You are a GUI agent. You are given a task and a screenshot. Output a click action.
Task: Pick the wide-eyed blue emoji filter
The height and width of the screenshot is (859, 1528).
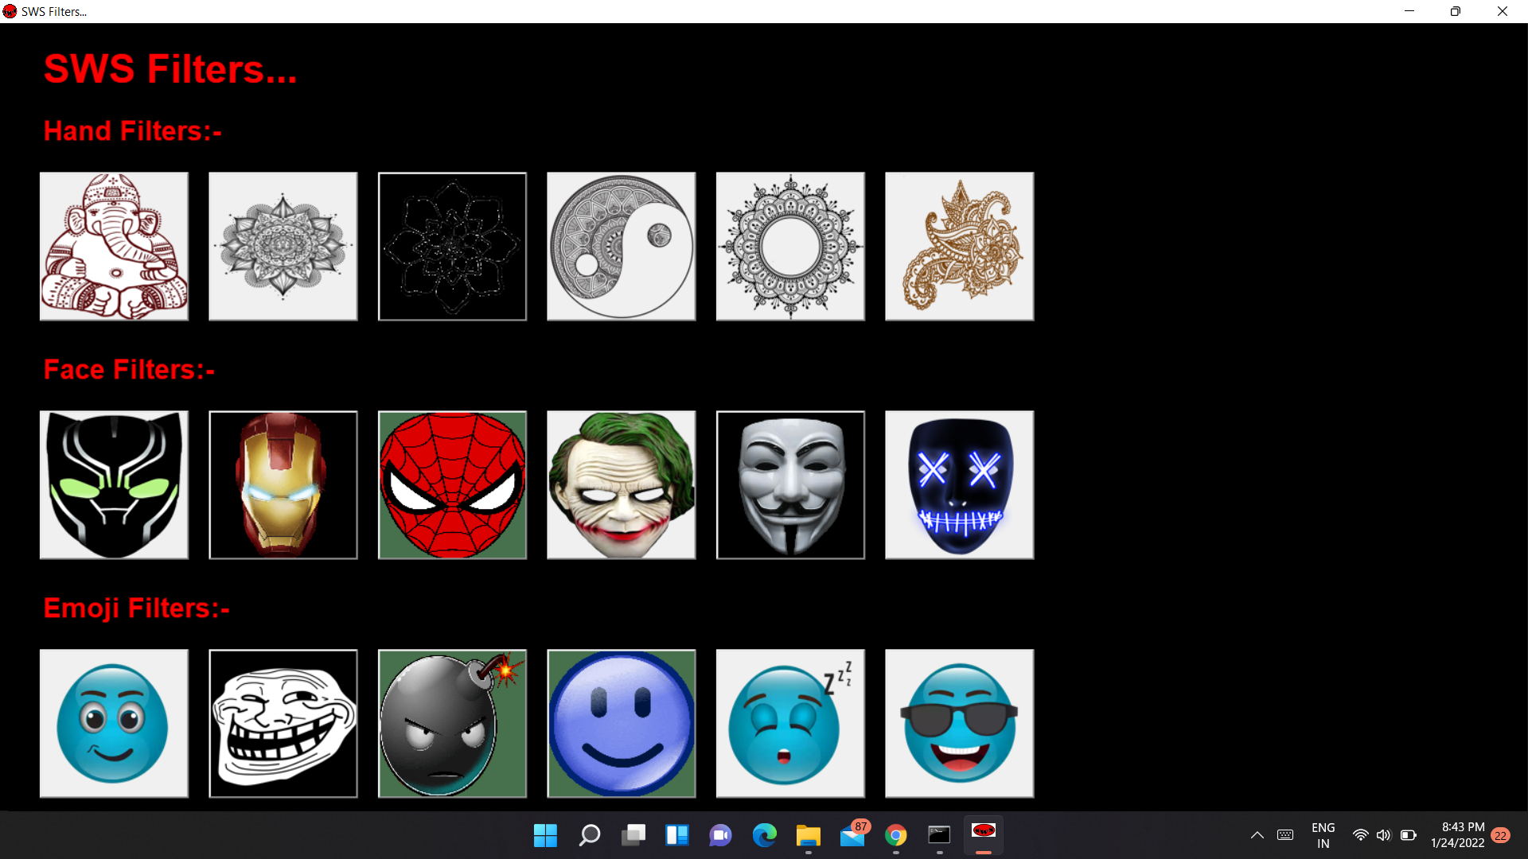(x=114, y=724)
